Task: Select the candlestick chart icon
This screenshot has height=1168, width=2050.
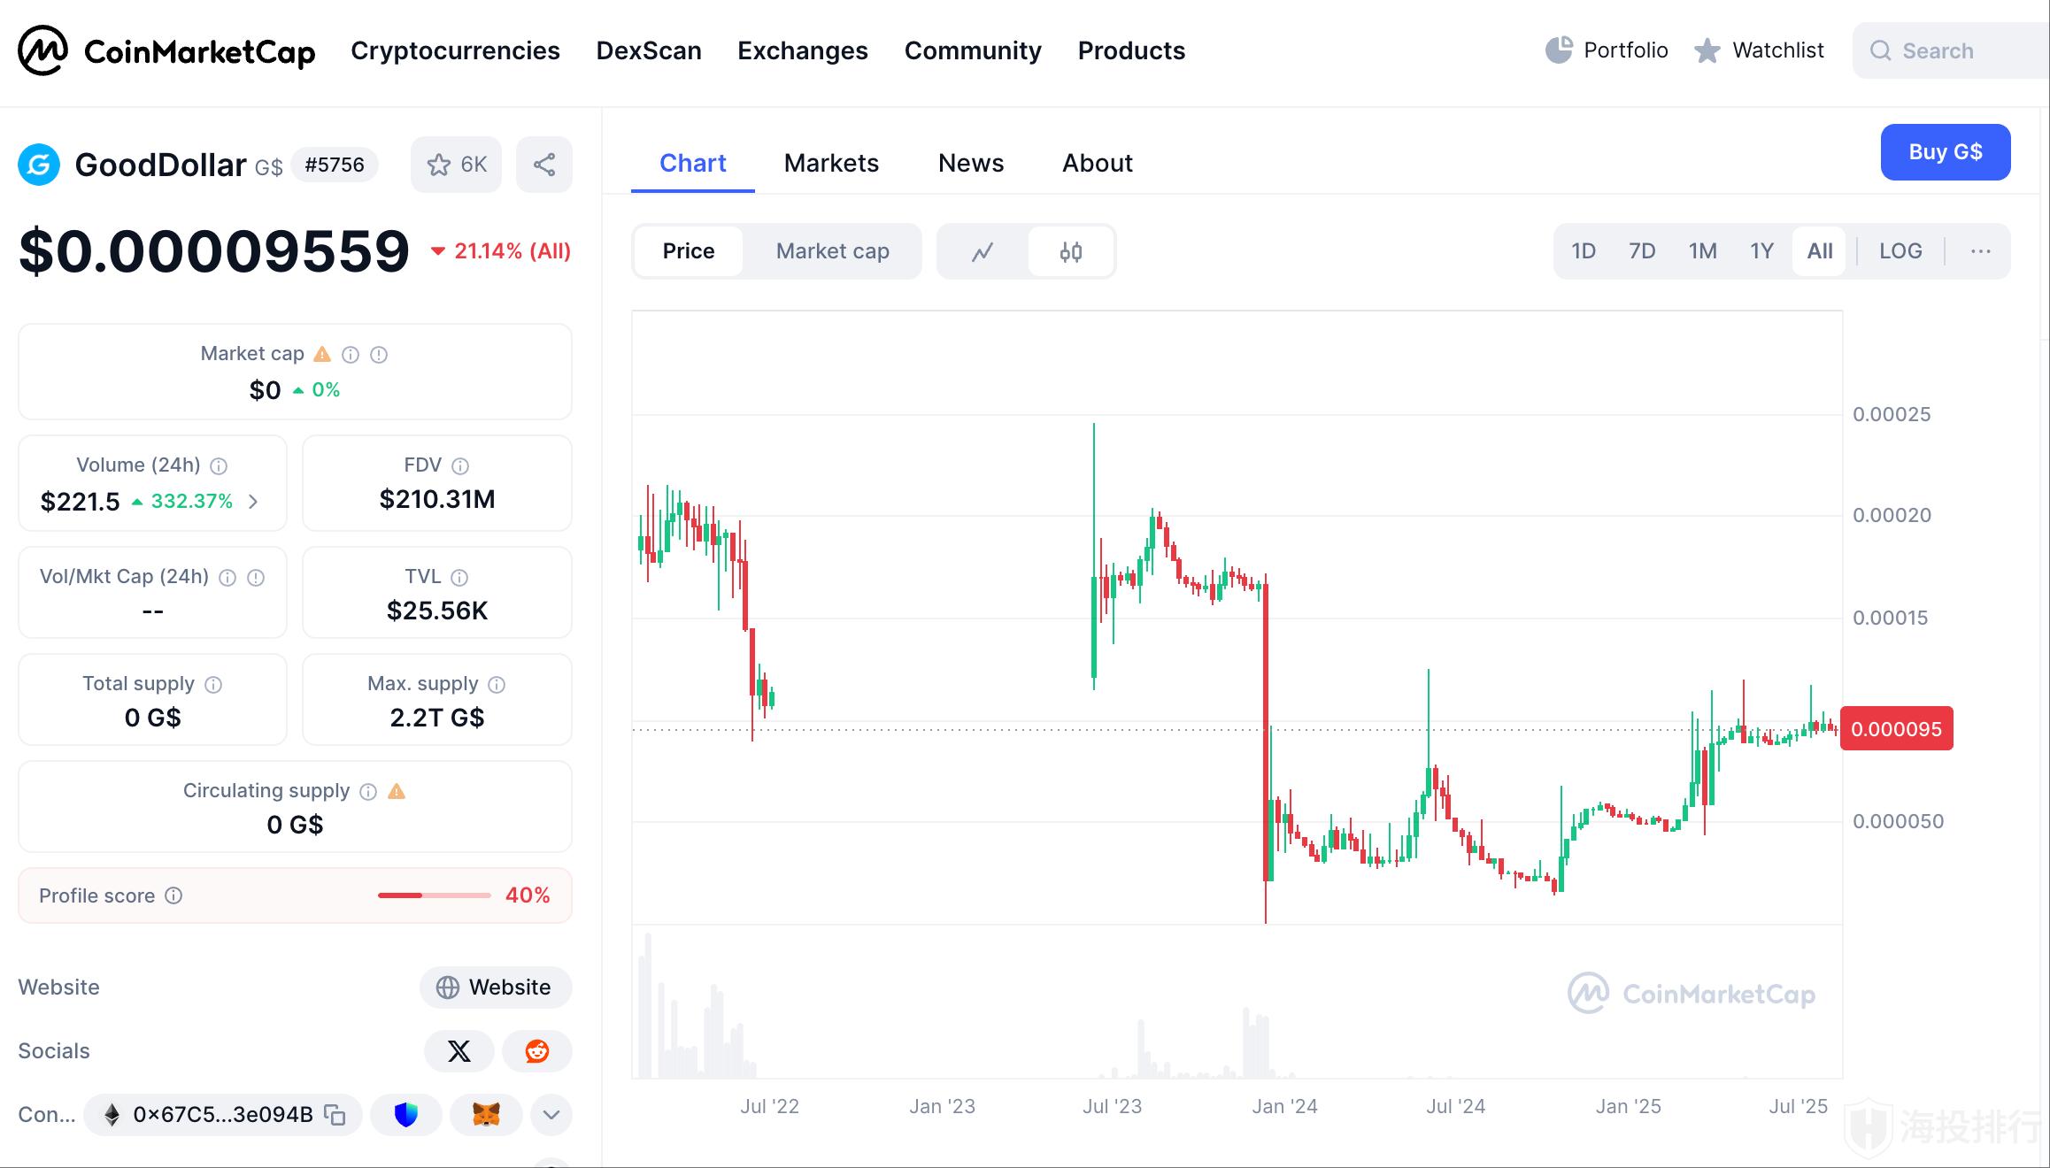Action: pos(1071,252)
